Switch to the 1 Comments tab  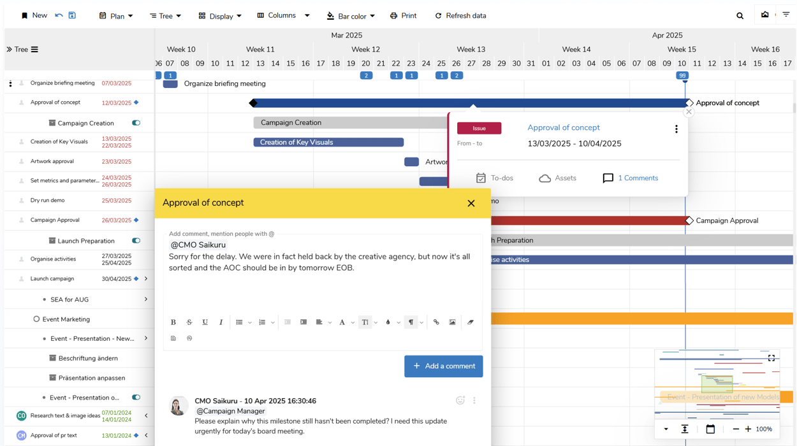point(630,178)
